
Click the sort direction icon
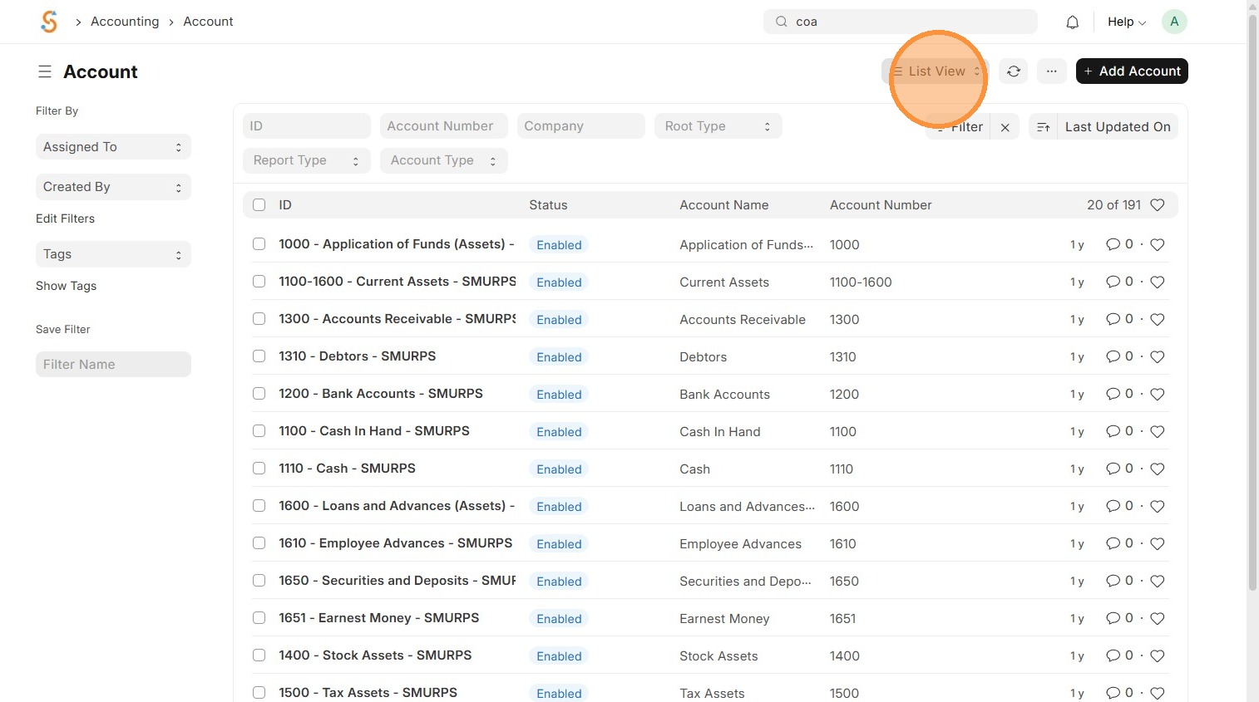point(1043,127)
